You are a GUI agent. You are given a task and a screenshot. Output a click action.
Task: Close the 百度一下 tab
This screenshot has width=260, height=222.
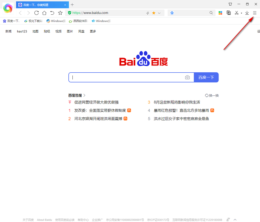(x=65, y=5)
